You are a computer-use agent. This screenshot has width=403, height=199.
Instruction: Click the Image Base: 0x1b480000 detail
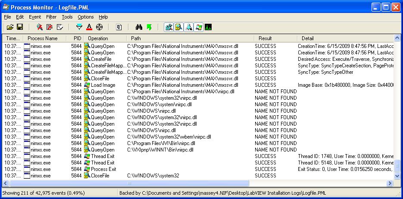(346, 85)
